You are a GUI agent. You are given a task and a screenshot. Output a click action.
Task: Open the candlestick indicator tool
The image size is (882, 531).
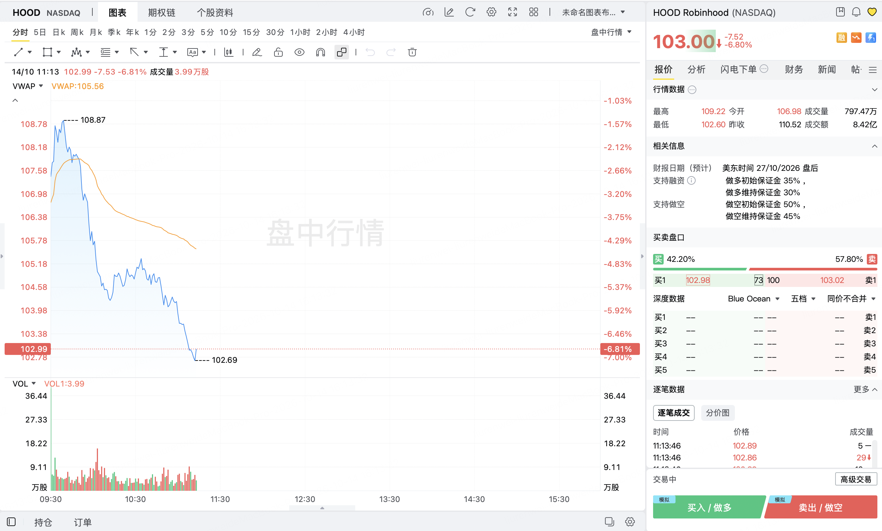click(229, 52)
